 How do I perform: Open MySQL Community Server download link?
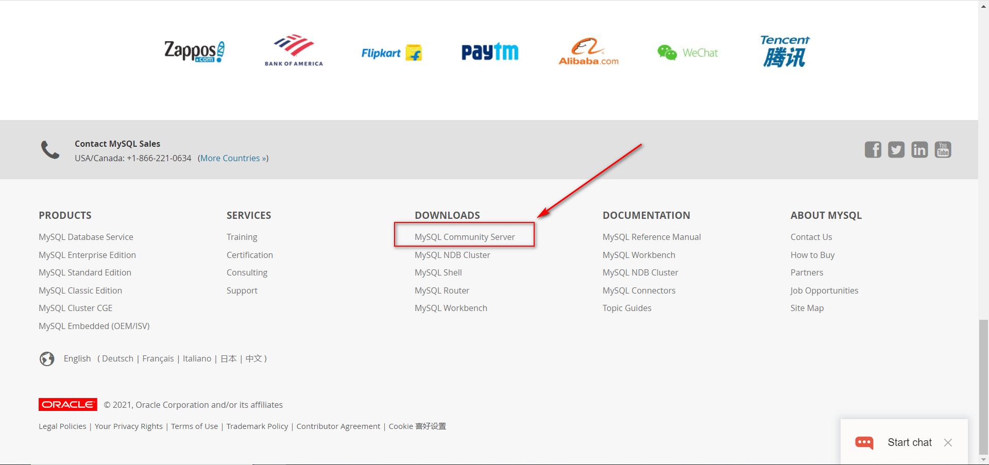tap(465, 237)
